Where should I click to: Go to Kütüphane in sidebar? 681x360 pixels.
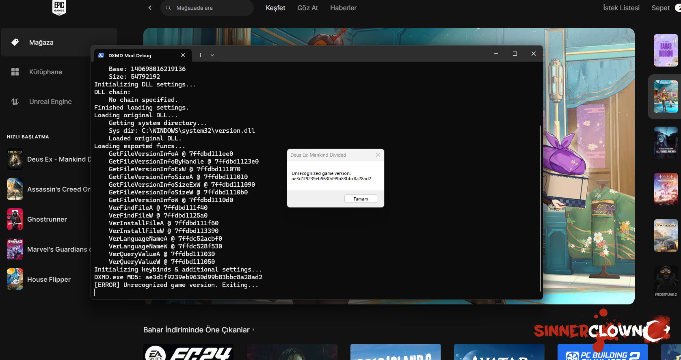point(45,72)
